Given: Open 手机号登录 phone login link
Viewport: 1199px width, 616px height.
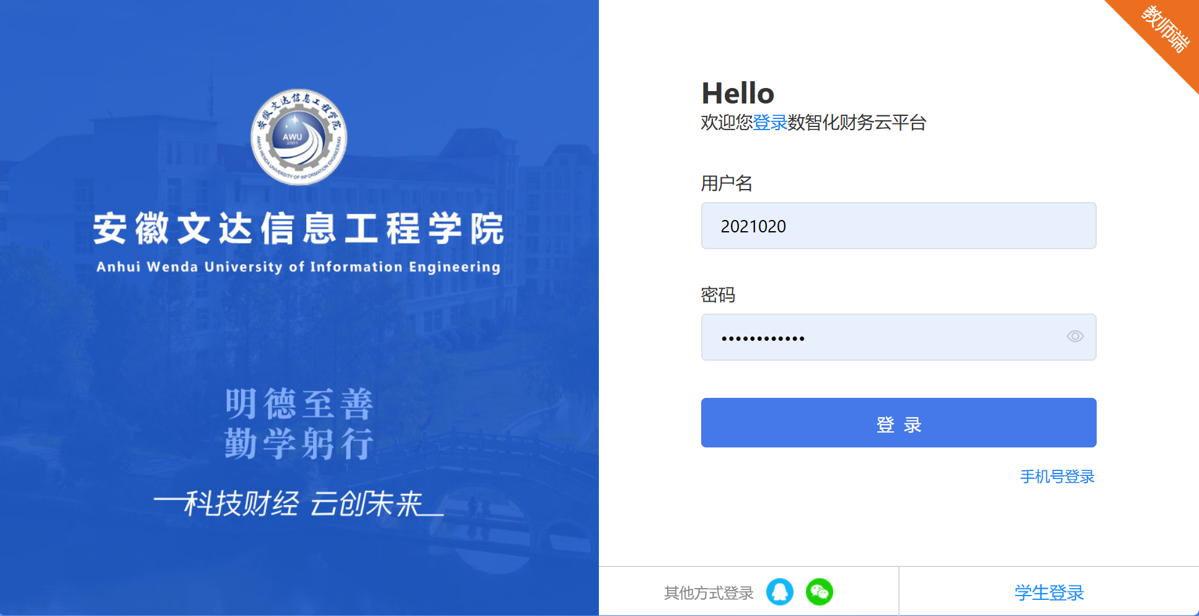Looking at the screenshot, I should click(x=1057, y=477).
